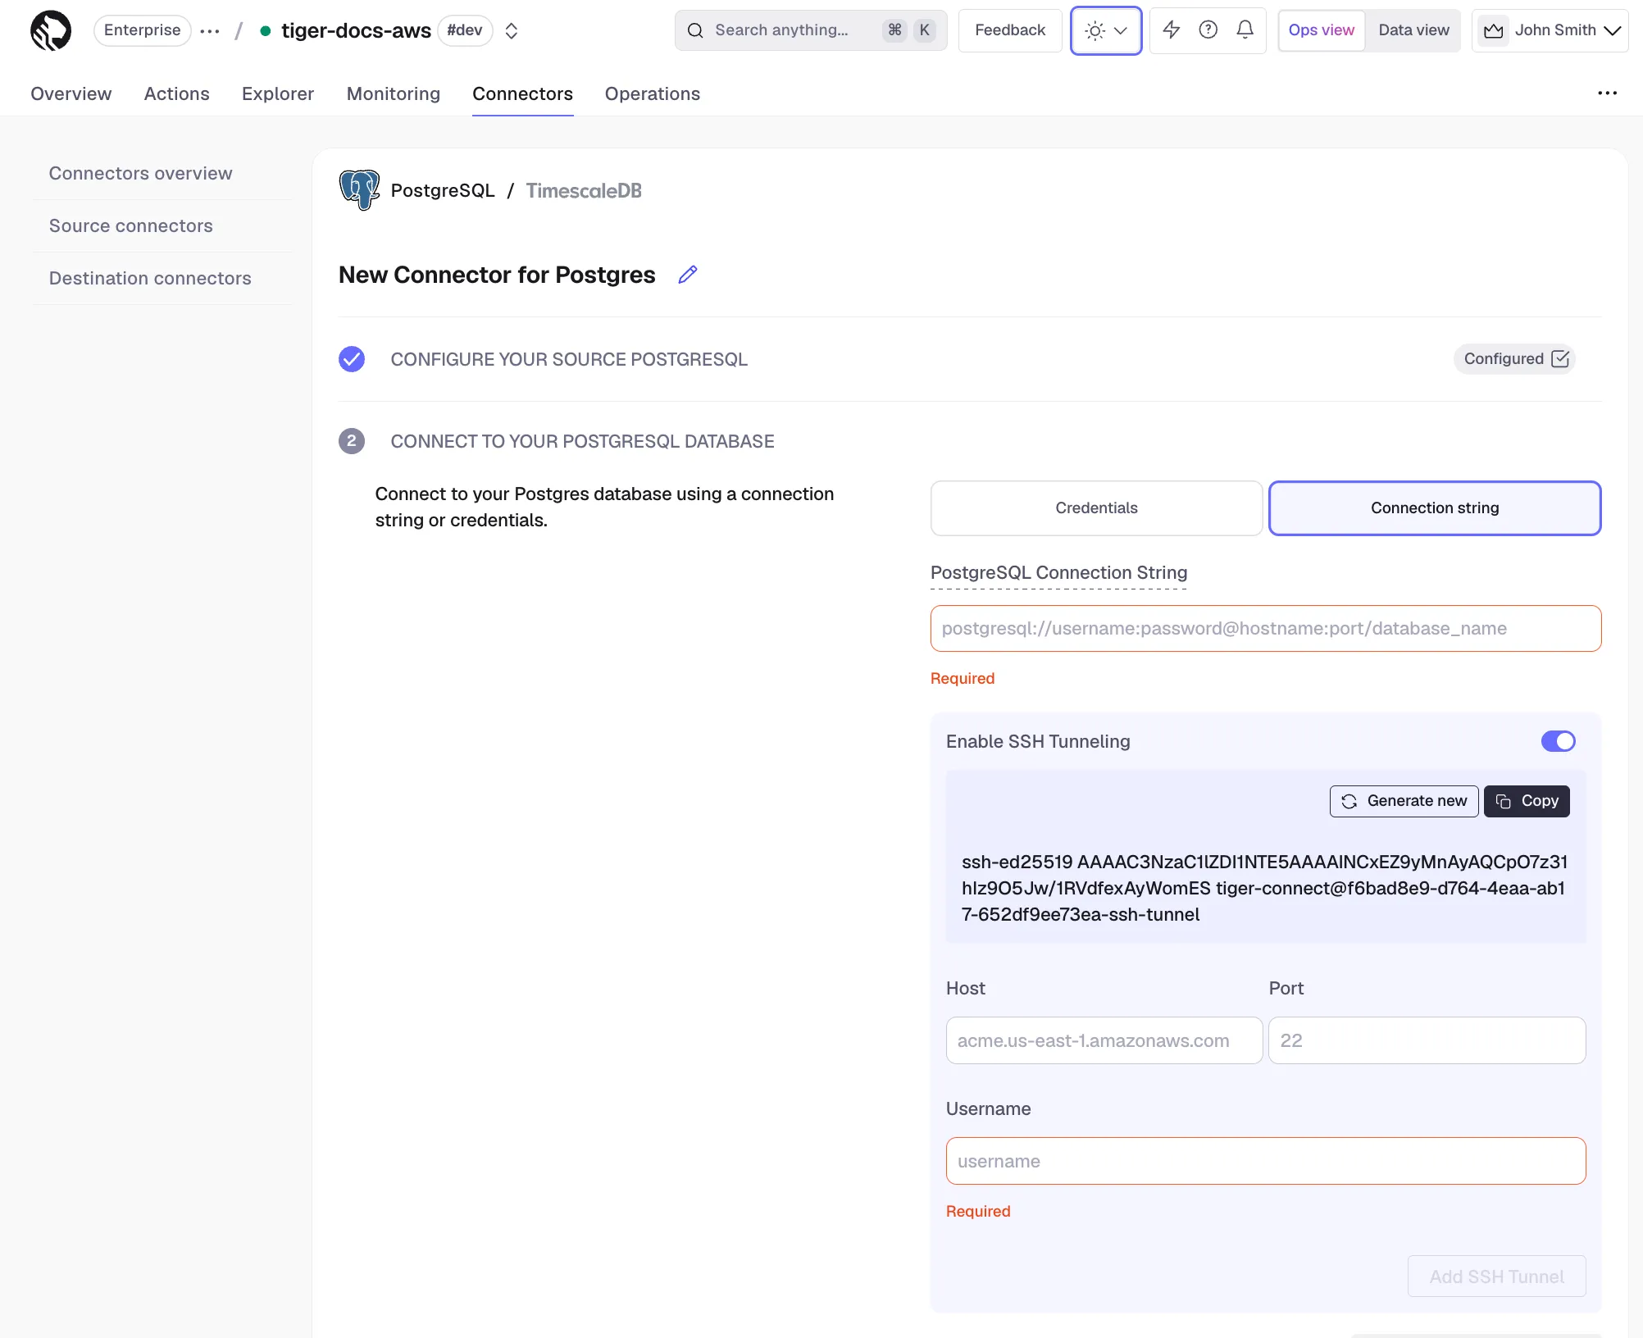This screenshot has width=1643, height=1338.
Task: Focus the SSH Username input field
Action: [x=1266, y=1162]
